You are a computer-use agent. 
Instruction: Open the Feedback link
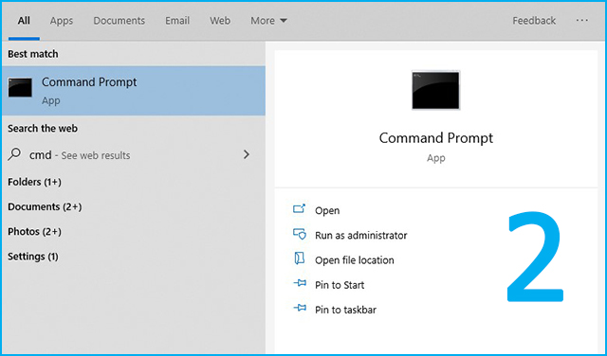(x=534, y=21)
